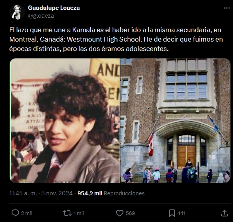Open the @gloaeza handle link
The image size is (233, 222).
pos(41,16)
